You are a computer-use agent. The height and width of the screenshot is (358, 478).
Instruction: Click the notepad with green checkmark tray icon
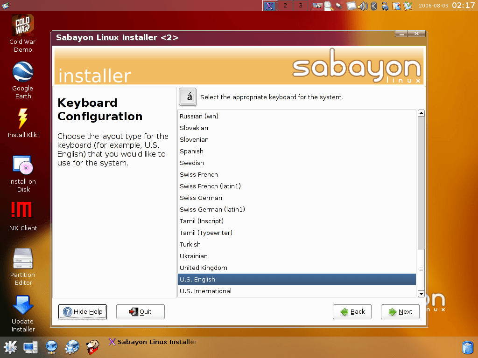408,6
